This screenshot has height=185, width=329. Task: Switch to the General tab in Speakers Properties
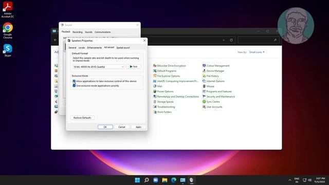(x=72, y=48)
